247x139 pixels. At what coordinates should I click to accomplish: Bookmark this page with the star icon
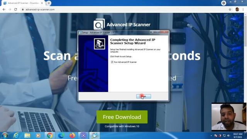click(x=230, y=9)
